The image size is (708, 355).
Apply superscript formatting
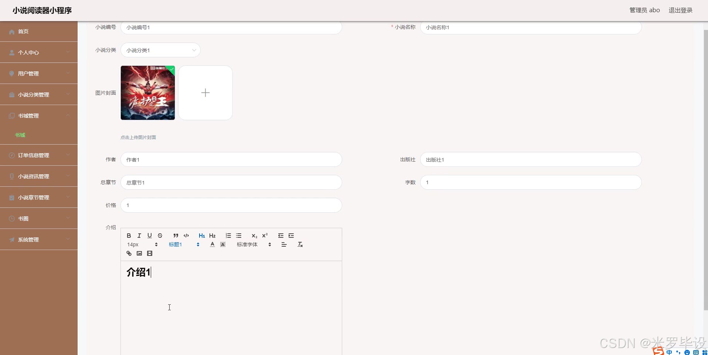(x=265, y=236)
